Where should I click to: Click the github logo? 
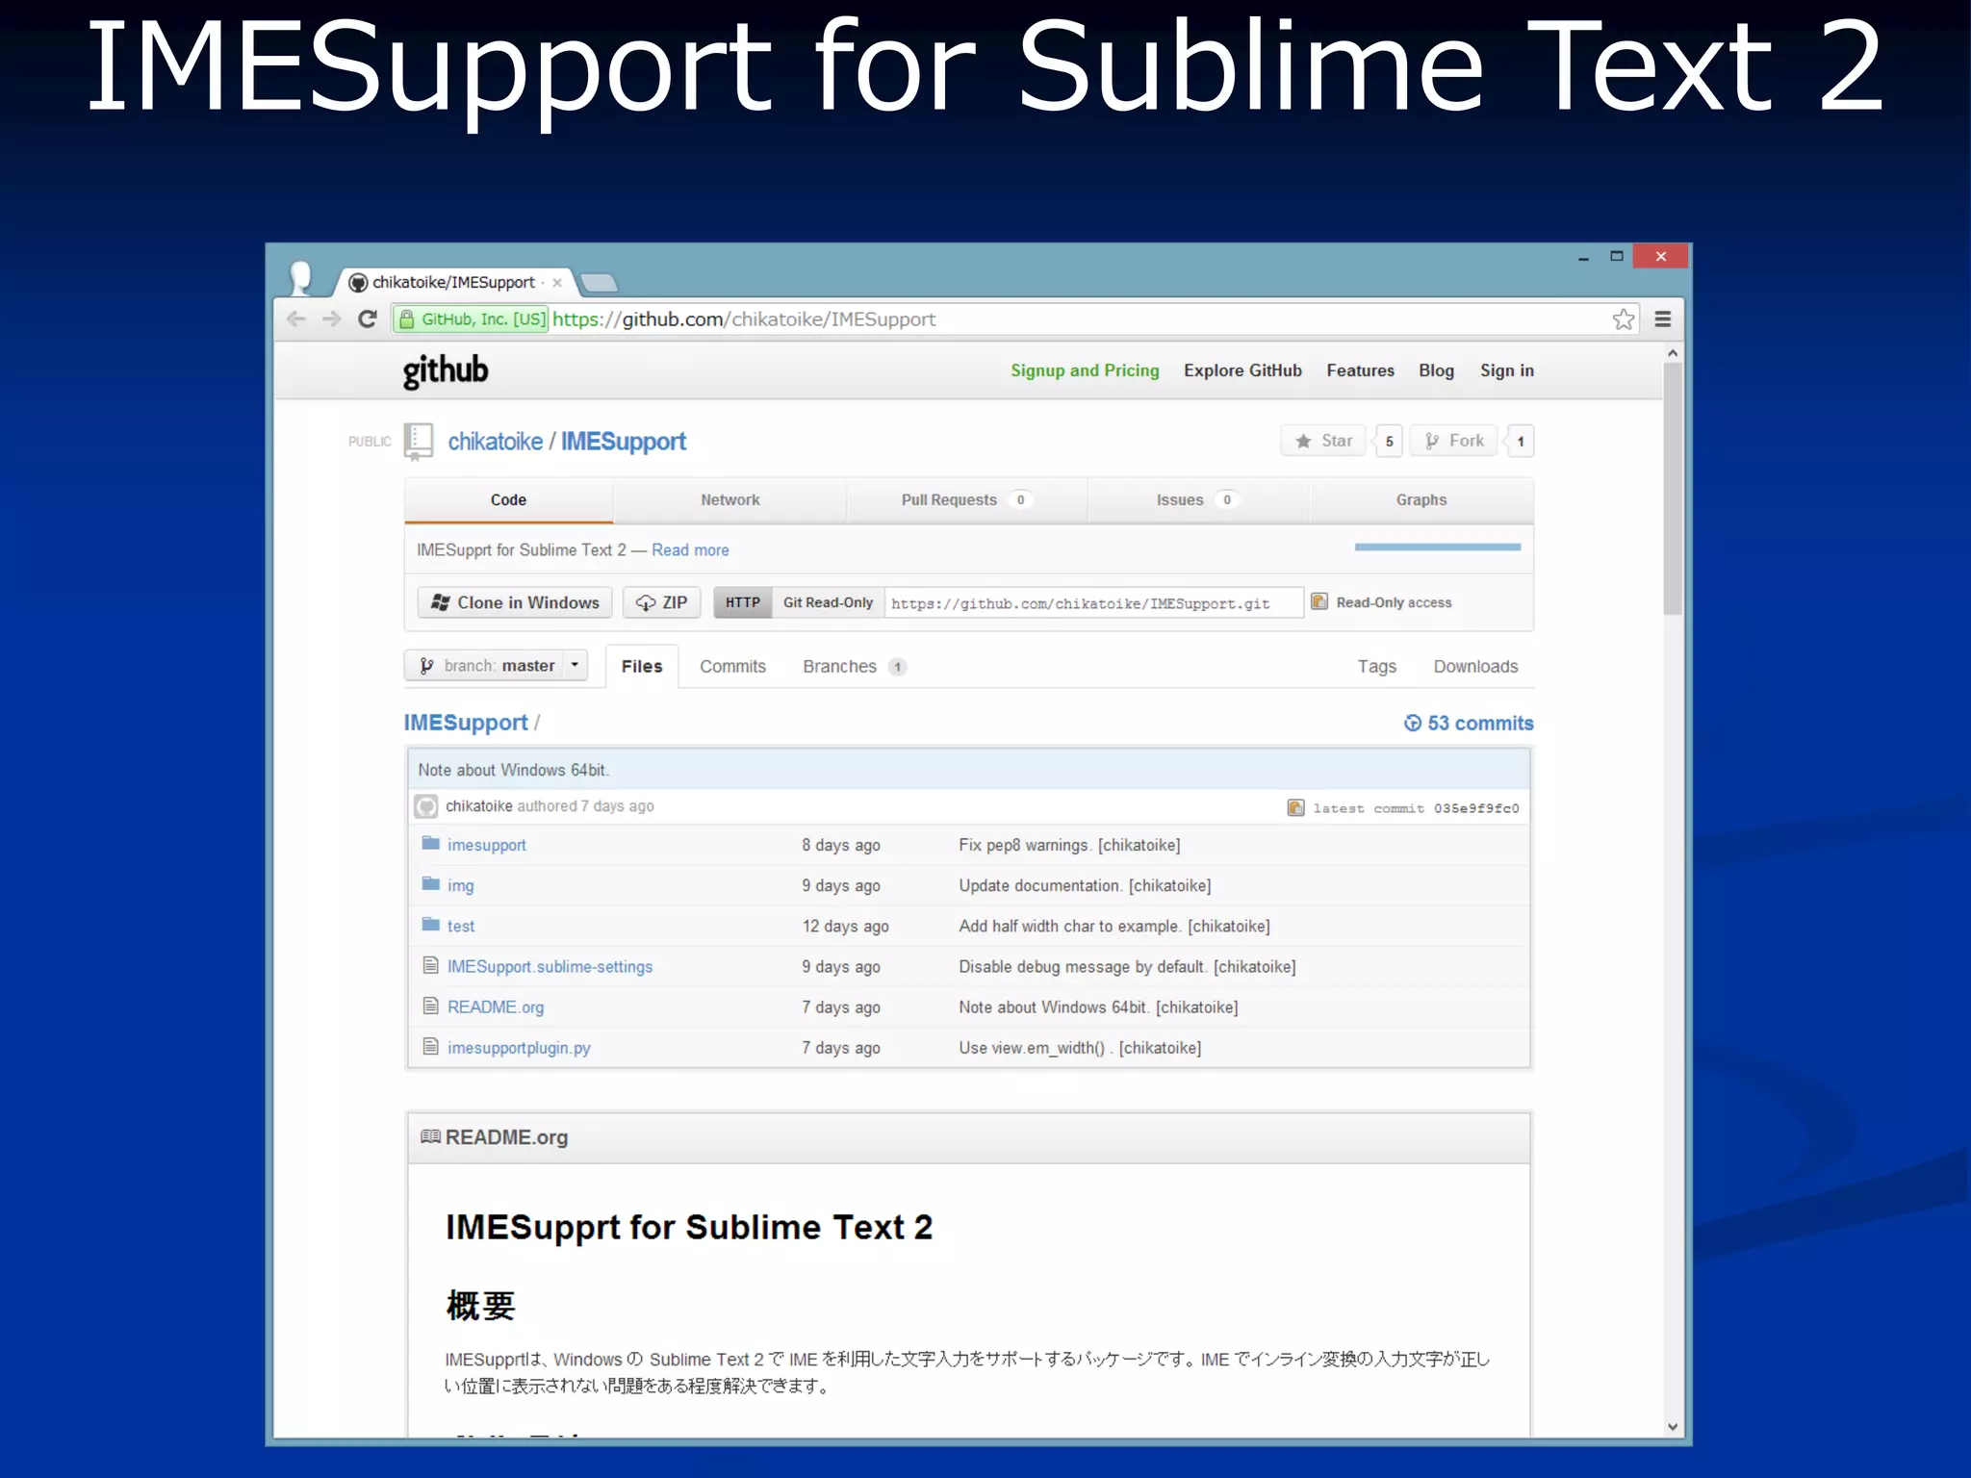446,371
